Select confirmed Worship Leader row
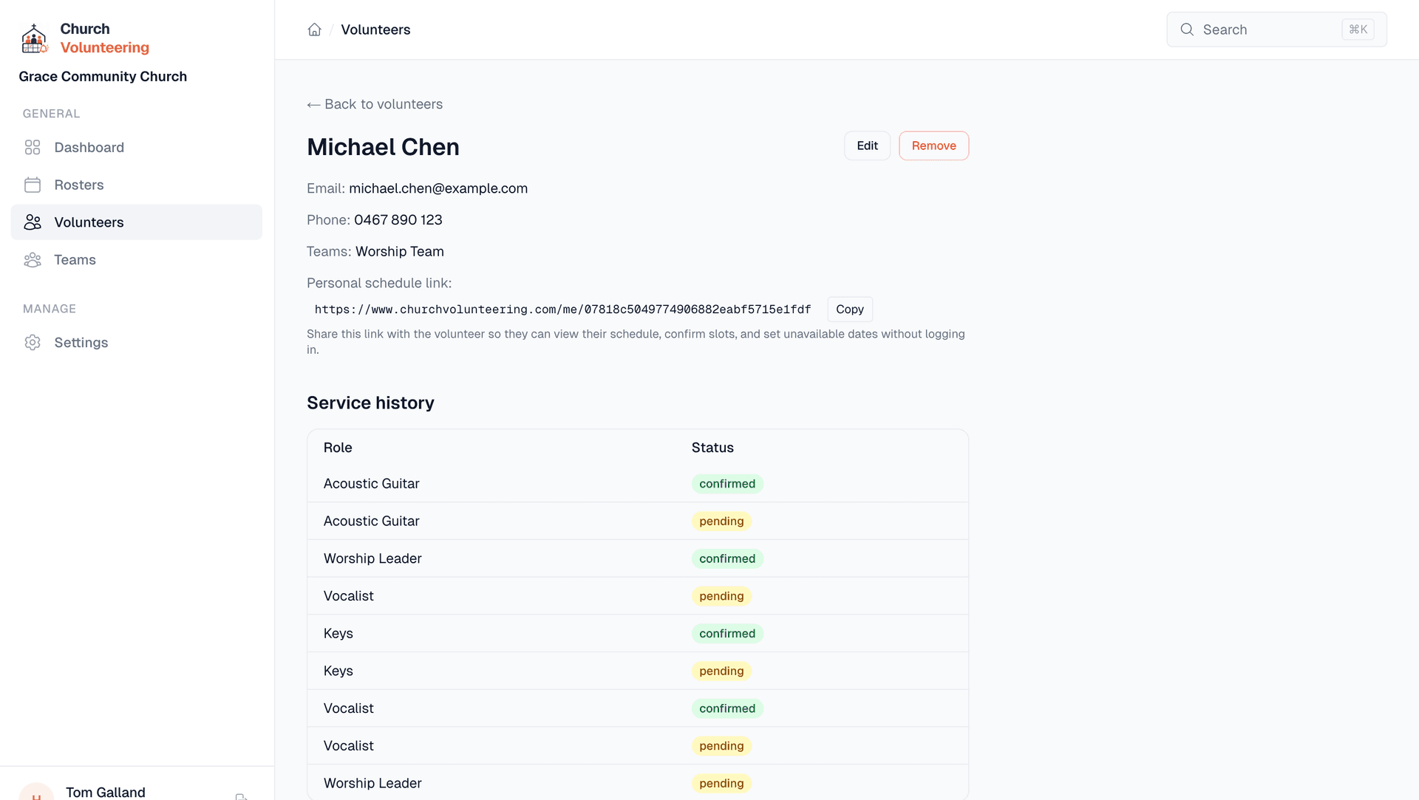The width and height of the screenshot is (1419, 800). coord(638,559)
